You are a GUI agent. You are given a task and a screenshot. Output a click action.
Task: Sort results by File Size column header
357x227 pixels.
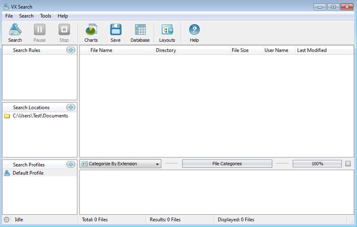(x=240, y=50)
